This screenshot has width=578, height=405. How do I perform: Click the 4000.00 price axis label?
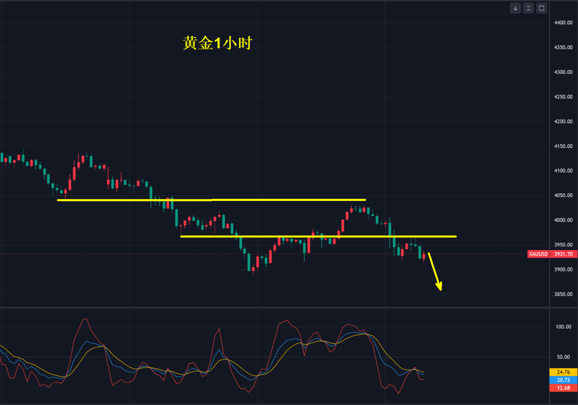[564, 220]
